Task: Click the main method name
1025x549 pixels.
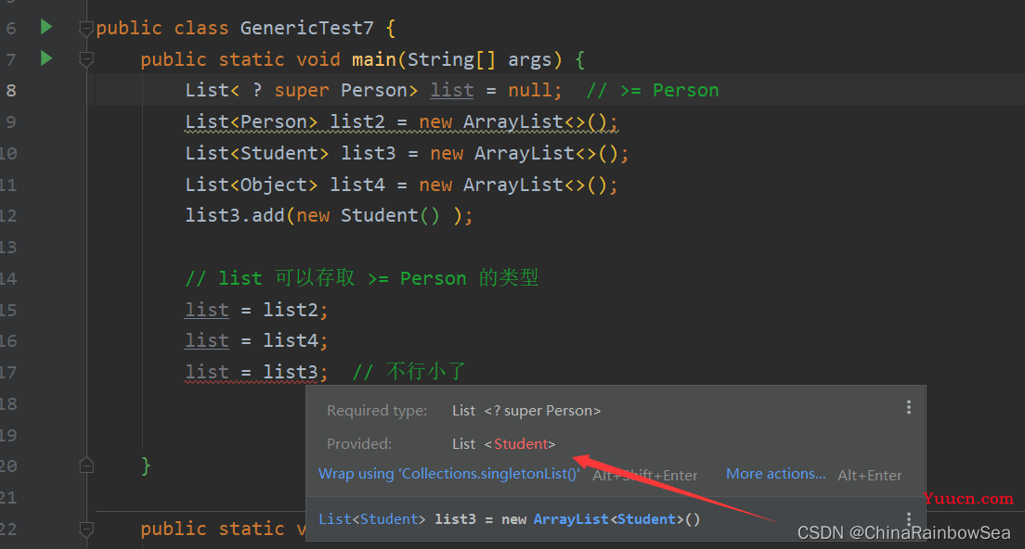Action: click(373, 58)
